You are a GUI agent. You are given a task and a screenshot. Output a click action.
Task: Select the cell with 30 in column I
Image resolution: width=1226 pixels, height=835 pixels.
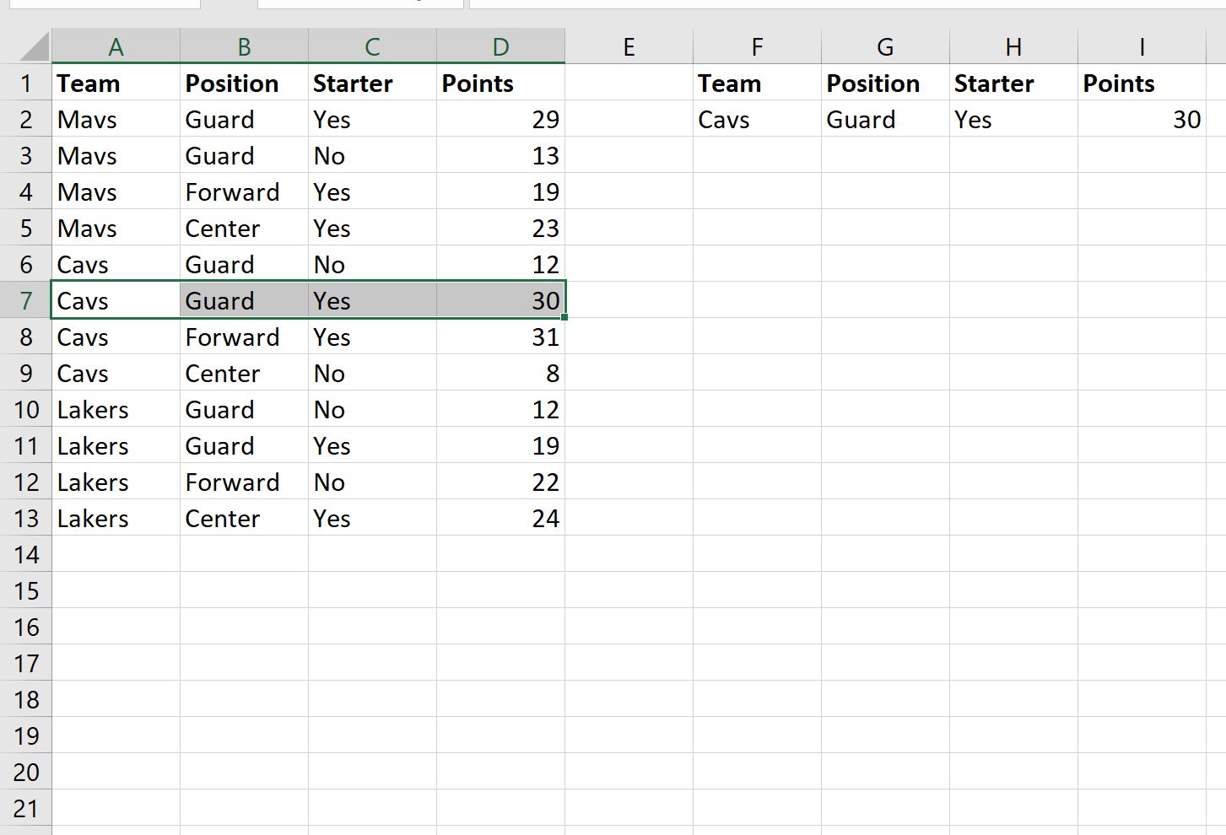pos(1142,119)
